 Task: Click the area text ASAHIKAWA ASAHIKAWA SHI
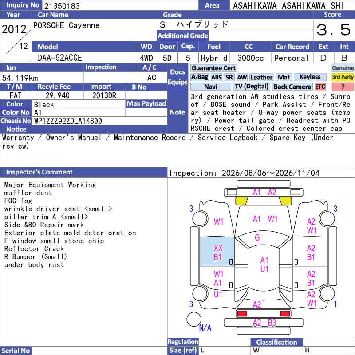[288, 6]
